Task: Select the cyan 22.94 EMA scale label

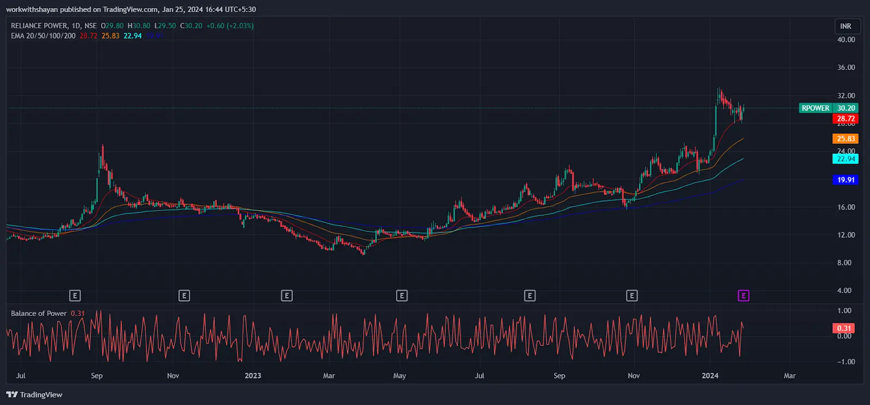Action: [x=846, y=159]
